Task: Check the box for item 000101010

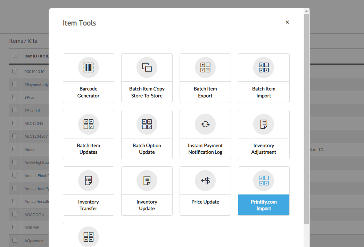Action: (15, 71)
